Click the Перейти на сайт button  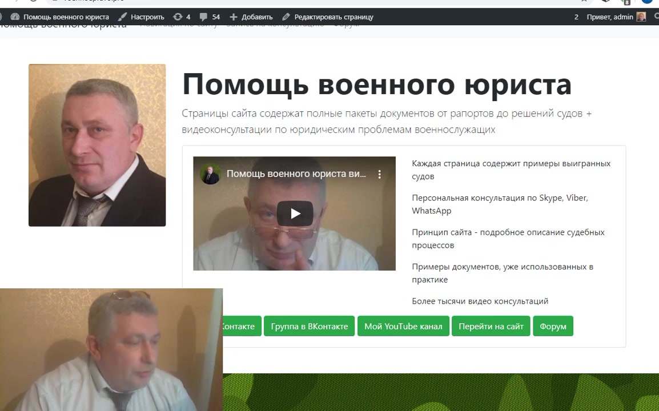(x=491, y=326)
